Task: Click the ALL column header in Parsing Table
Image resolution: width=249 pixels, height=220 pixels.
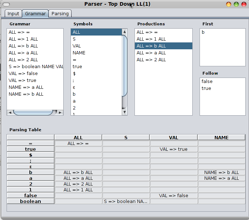Action: 78,137
